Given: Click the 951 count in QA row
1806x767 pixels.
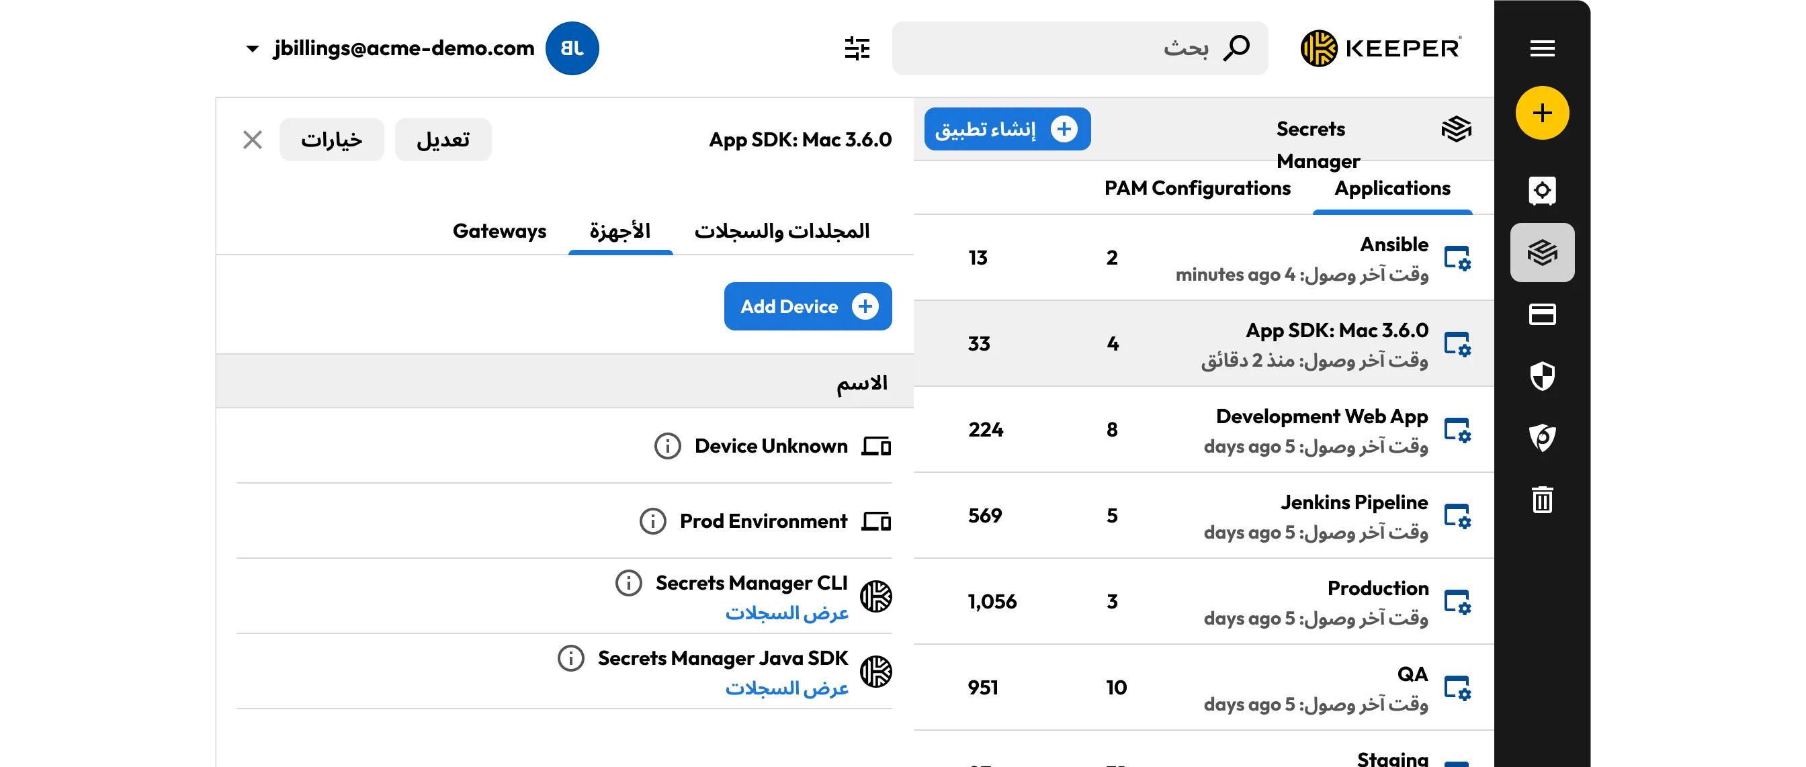Looking at the screenshot, I should coord(982,688).
